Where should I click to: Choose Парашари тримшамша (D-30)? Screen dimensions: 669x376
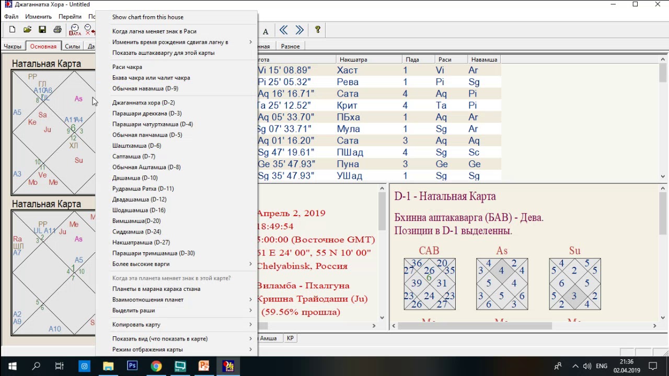coord(177,253)
